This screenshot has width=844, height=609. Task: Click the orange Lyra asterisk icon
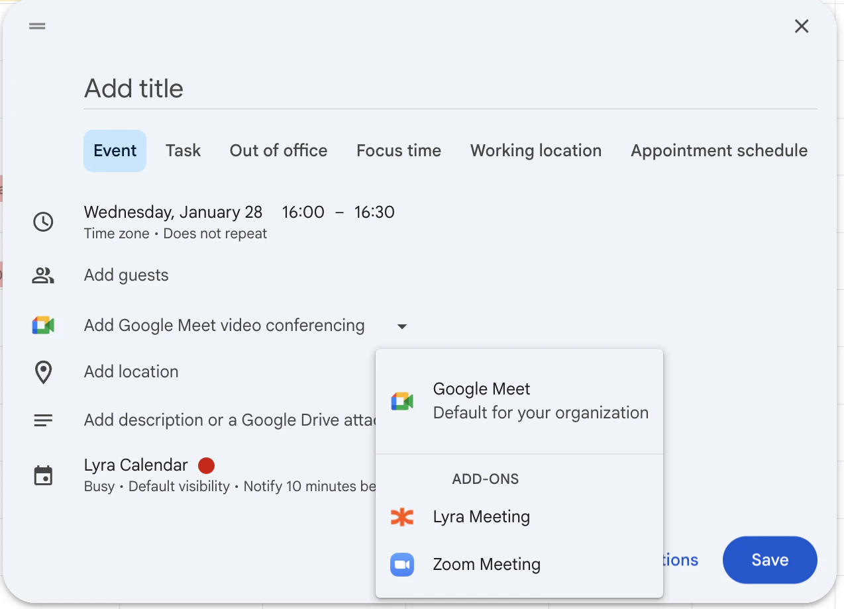coord(402,517)
